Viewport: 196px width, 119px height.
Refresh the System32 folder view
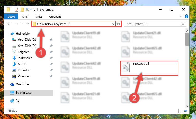pyautogui.click(x=118, y=24)
